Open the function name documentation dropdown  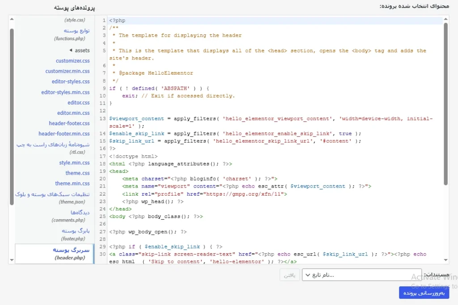coord(361,275)
